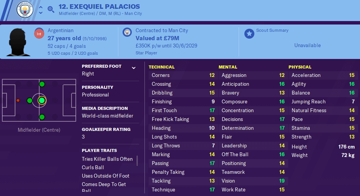Click the TECHNICAL attributes heading
Viewport: 360px width, 196px height.
[161, 67]
